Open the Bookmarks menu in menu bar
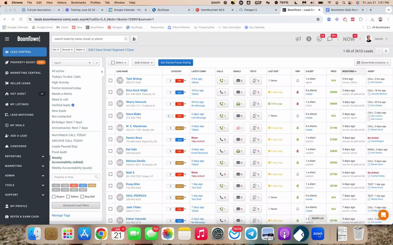This screenshot has width=393, height=245. 78,2
